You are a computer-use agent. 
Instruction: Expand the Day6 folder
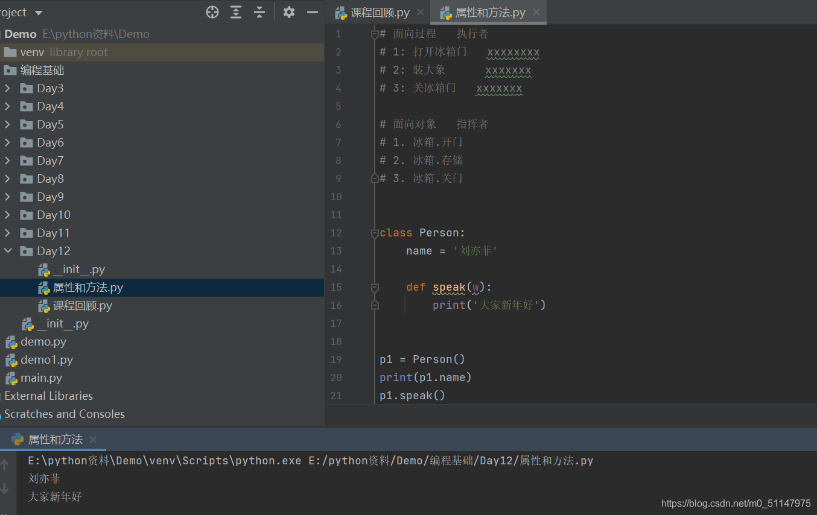7,142
